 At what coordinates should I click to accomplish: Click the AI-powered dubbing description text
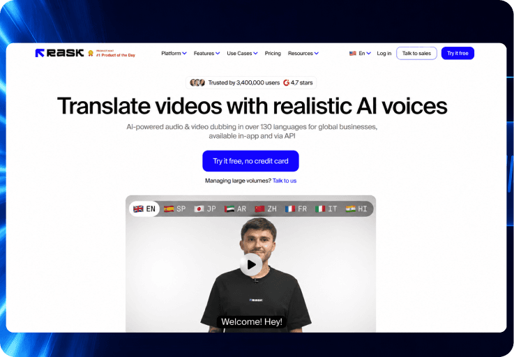[252, 131]
